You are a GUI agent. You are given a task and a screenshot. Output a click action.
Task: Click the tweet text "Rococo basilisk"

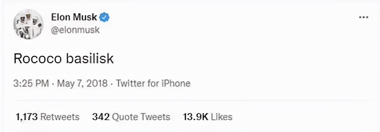pyautogui.click(x=64, y=59)
